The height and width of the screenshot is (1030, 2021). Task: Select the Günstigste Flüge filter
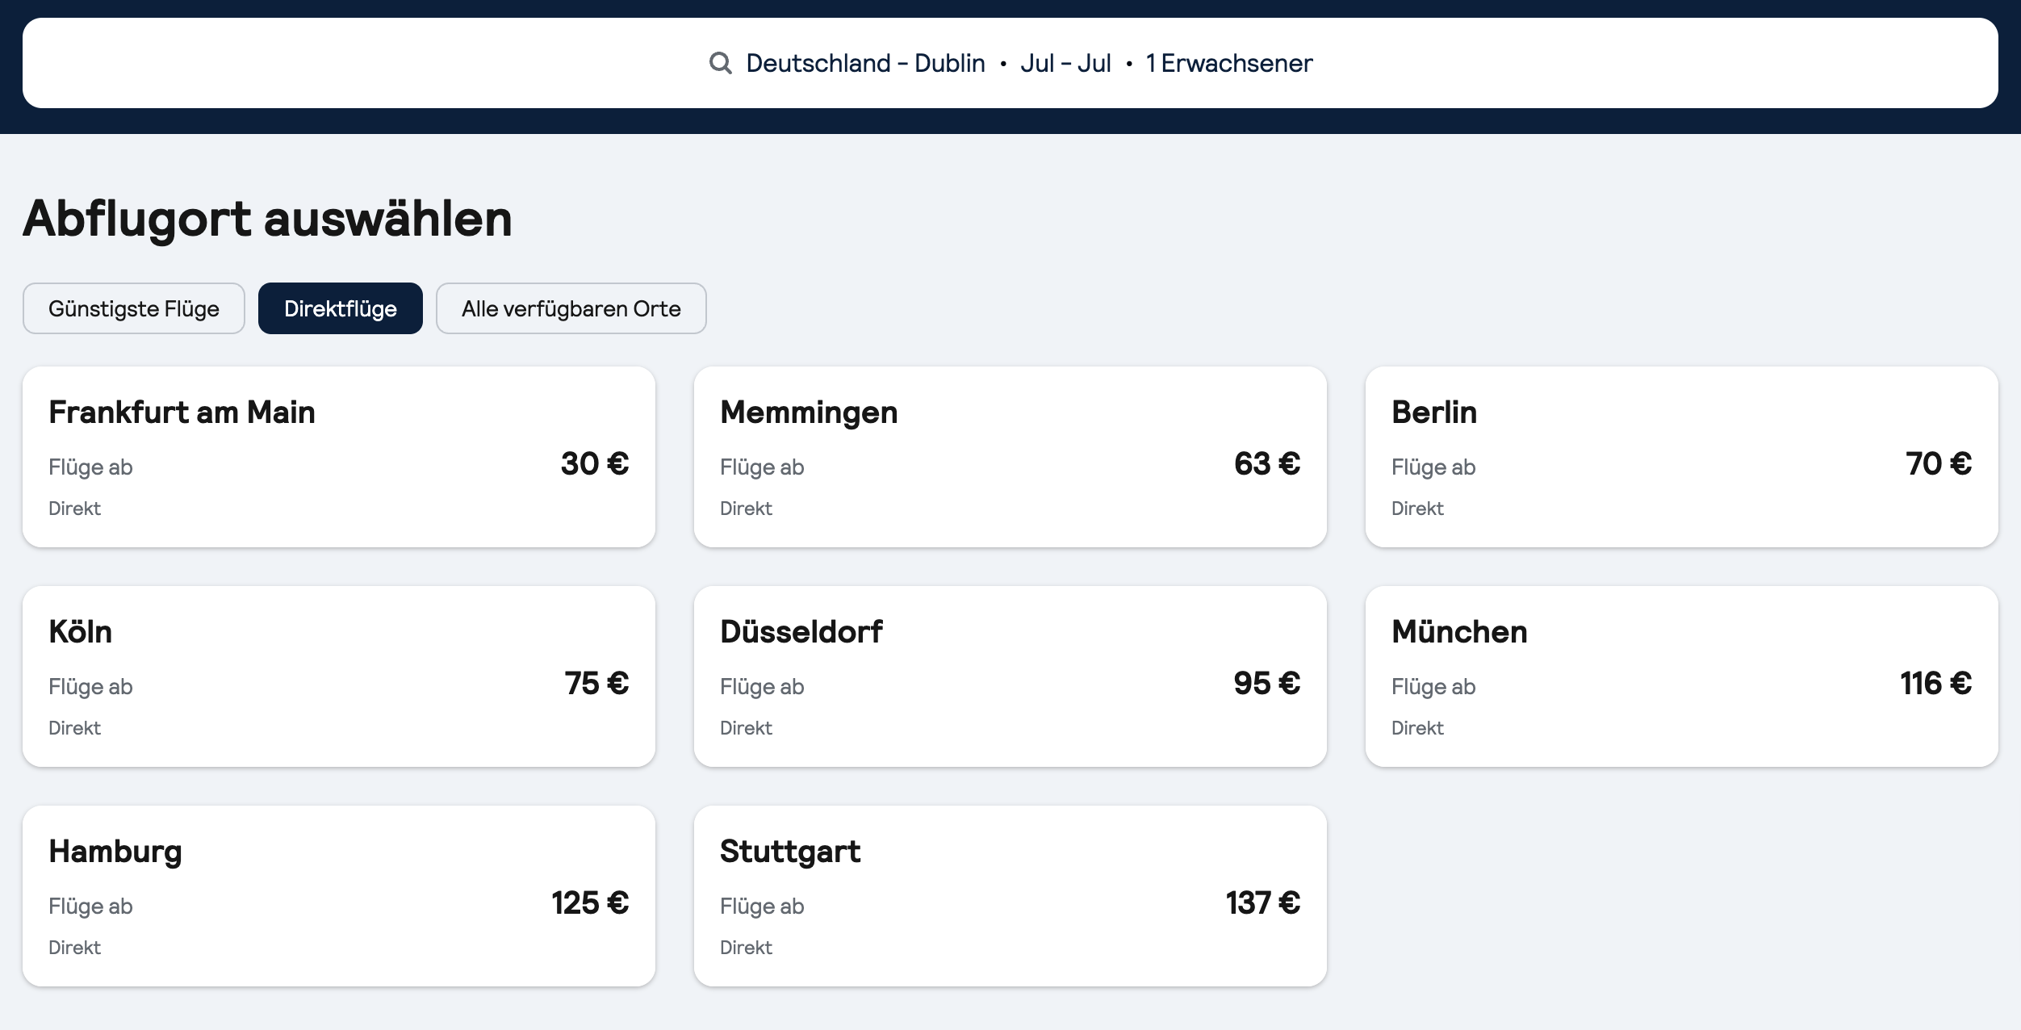[134, 308]
